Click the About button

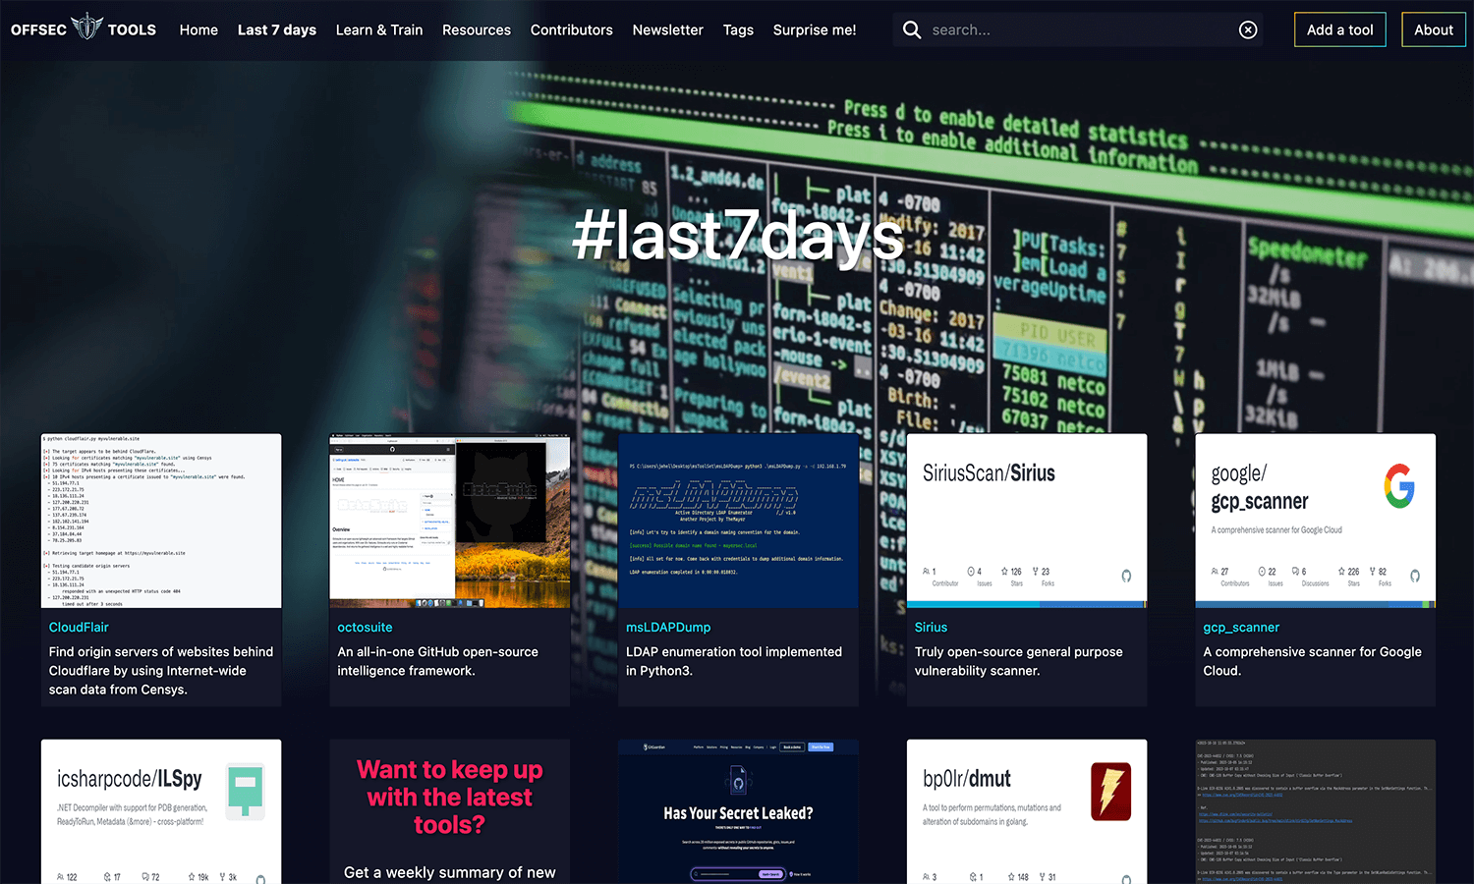pos(1434,29)
